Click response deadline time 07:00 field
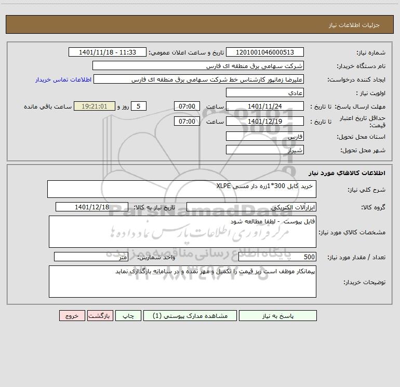400x387 pixels. (186, 106)
